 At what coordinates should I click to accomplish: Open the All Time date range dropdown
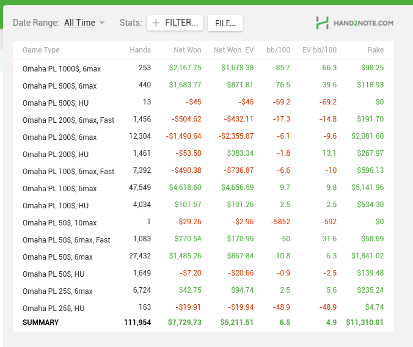coord(79,23)
